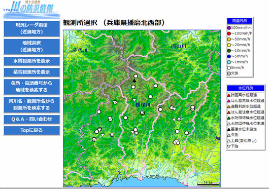Click the black triangle water level station marker
Image resolution: width=269 pixels, height=189 pixels.
pyautogui.click(x=134, y=81)
